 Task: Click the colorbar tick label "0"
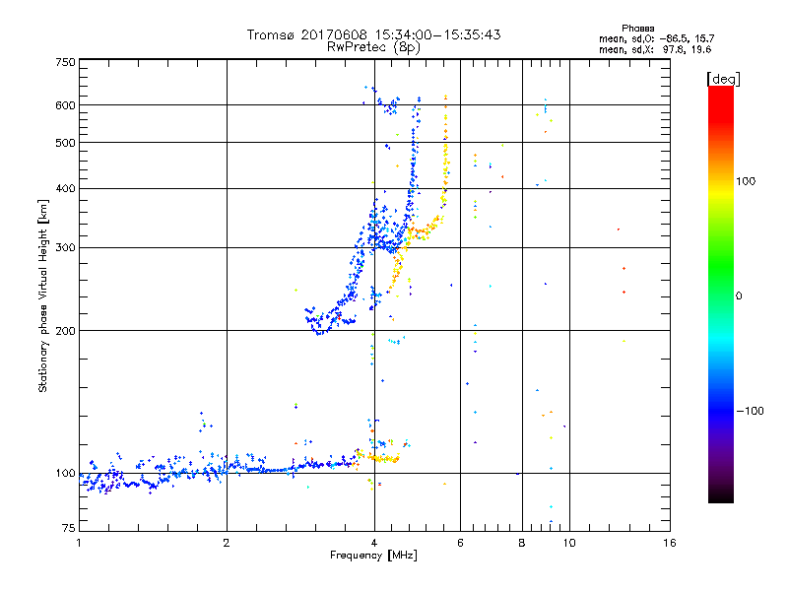coord(739,296)
